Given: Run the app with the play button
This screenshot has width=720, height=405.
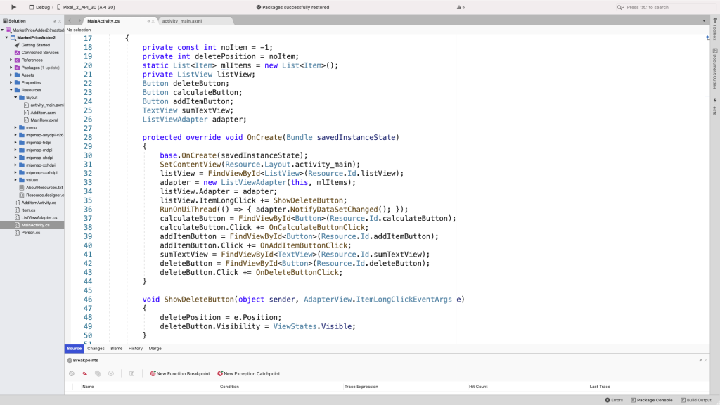Looking at the screenshot, I should point(13,6).
